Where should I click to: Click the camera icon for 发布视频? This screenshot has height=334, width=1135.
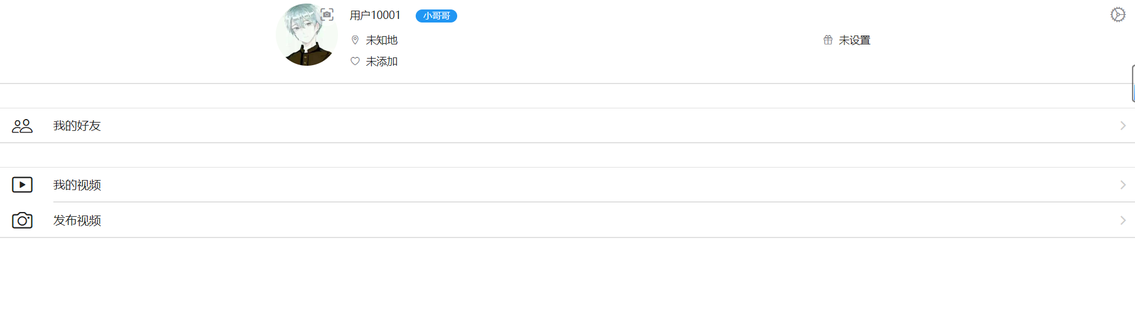click(23, 220)
